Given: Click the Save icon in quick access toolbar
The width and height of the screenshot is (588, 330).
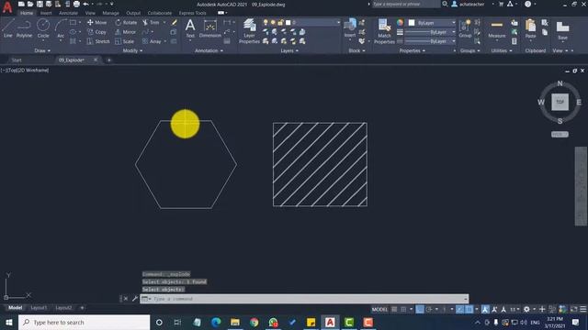Looking at the screenshot, I should [x=40, y=4].
